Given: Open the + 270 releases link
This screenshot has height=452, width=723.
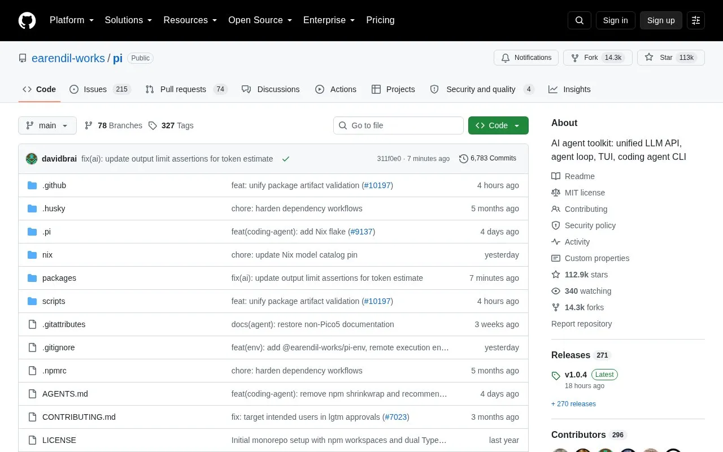Looking at the screenshot, I should 573,404.
